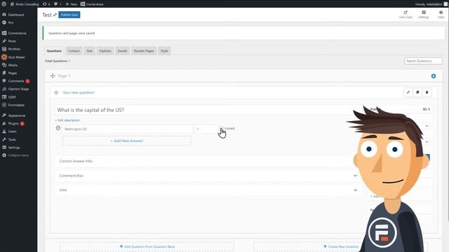449x252 pixels.
Task: Click Add Question From Question Bank
Action: click(x=147, y=246)
